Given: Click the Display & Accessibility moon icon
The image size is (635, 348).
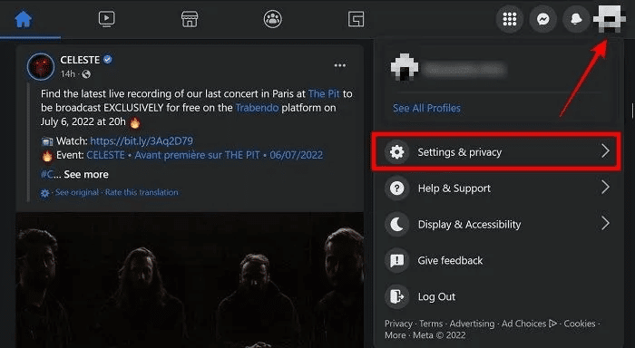Looking at the screenshot, I should tap(397, 224).
